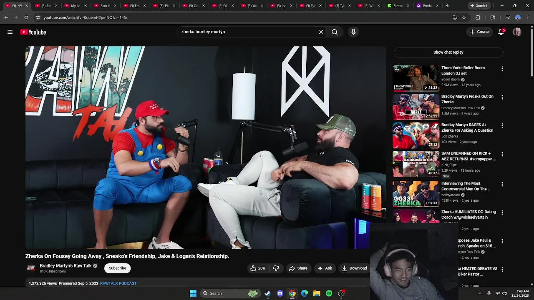Show chat replay
The height and width of the screenshot is (300, 534).
pos(448,52)
